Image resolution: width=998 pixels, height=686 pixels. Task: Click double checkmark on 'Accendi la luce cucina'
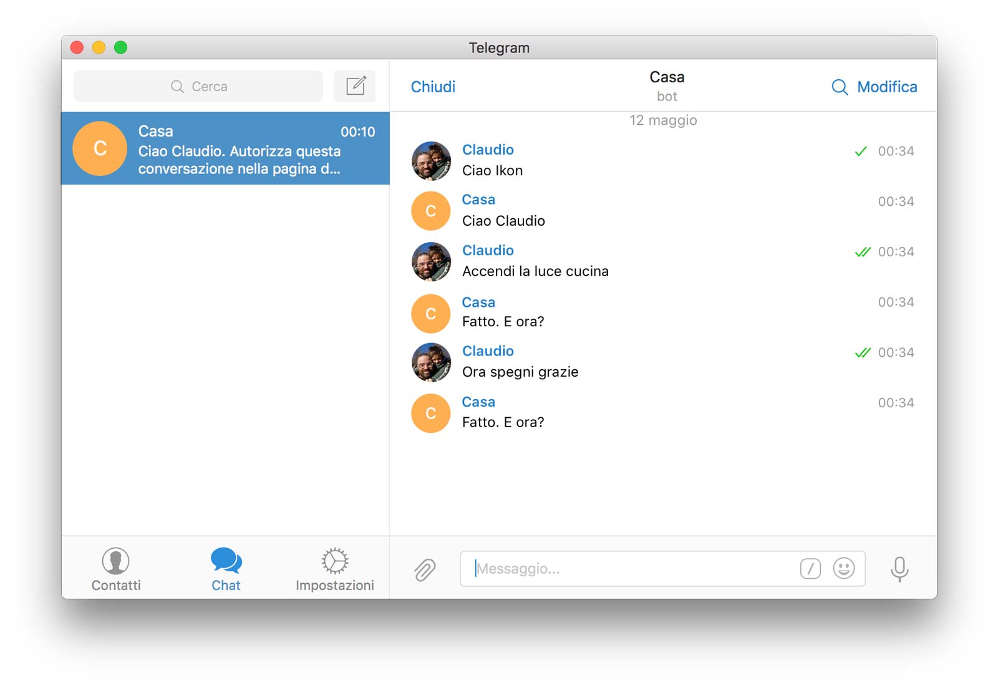tap(863, 252)
